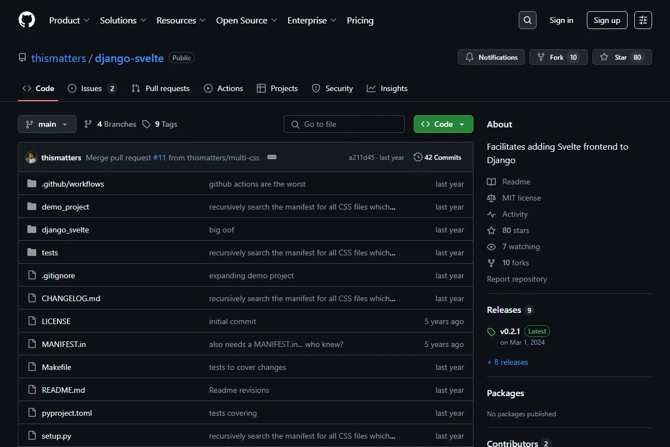The width and height of the screenshot is (670, 447).
Task: Open the + 8 releases link
Action: [508, 362]
